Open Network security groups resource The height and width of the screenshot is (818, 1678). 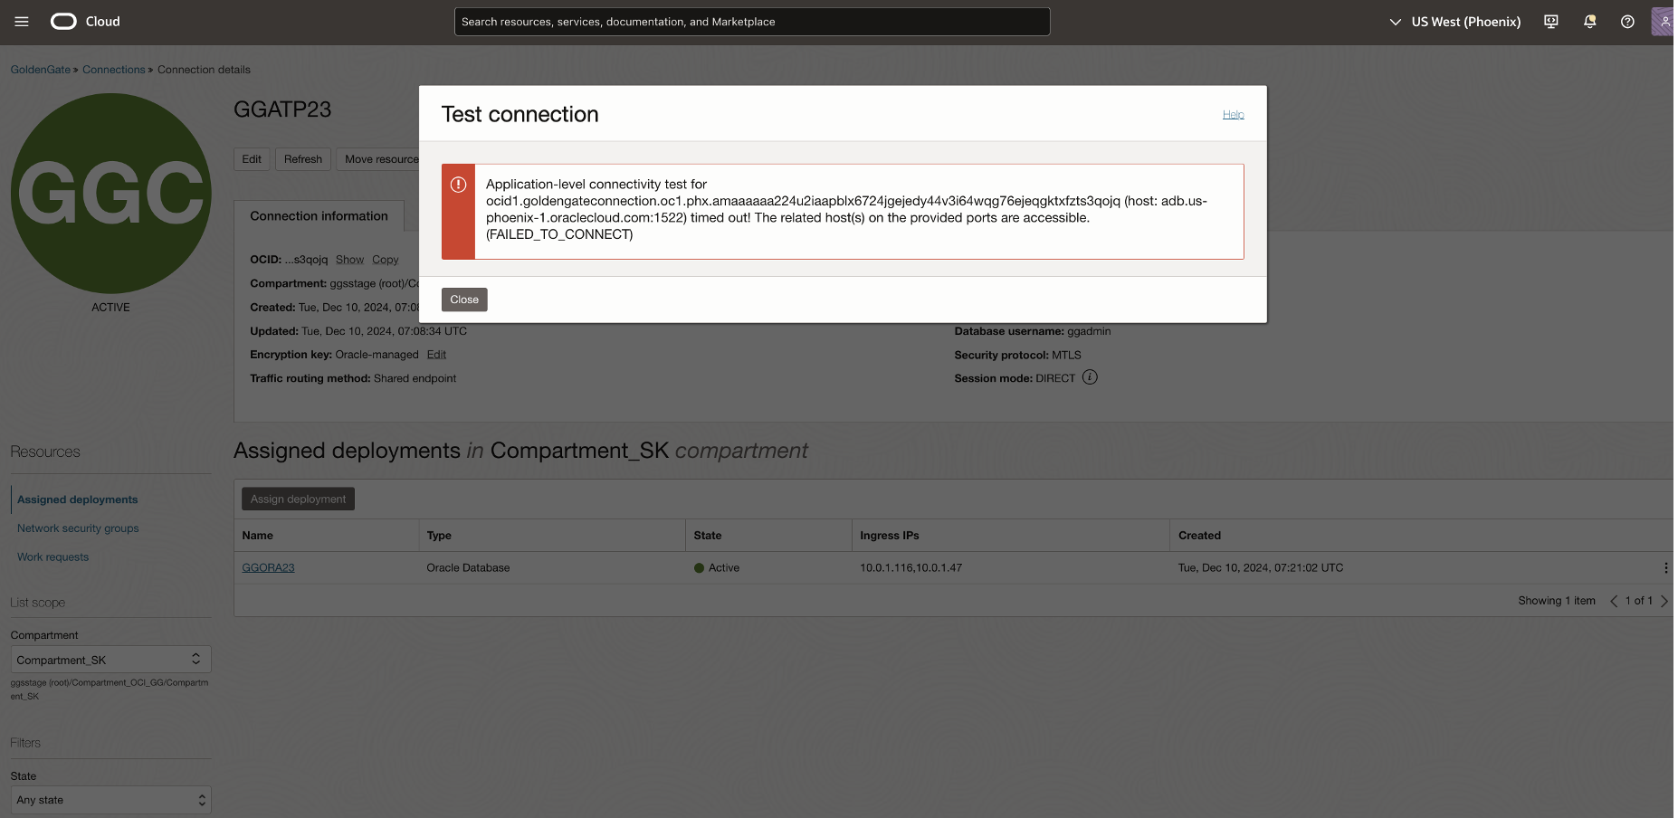tap(78, 528)
